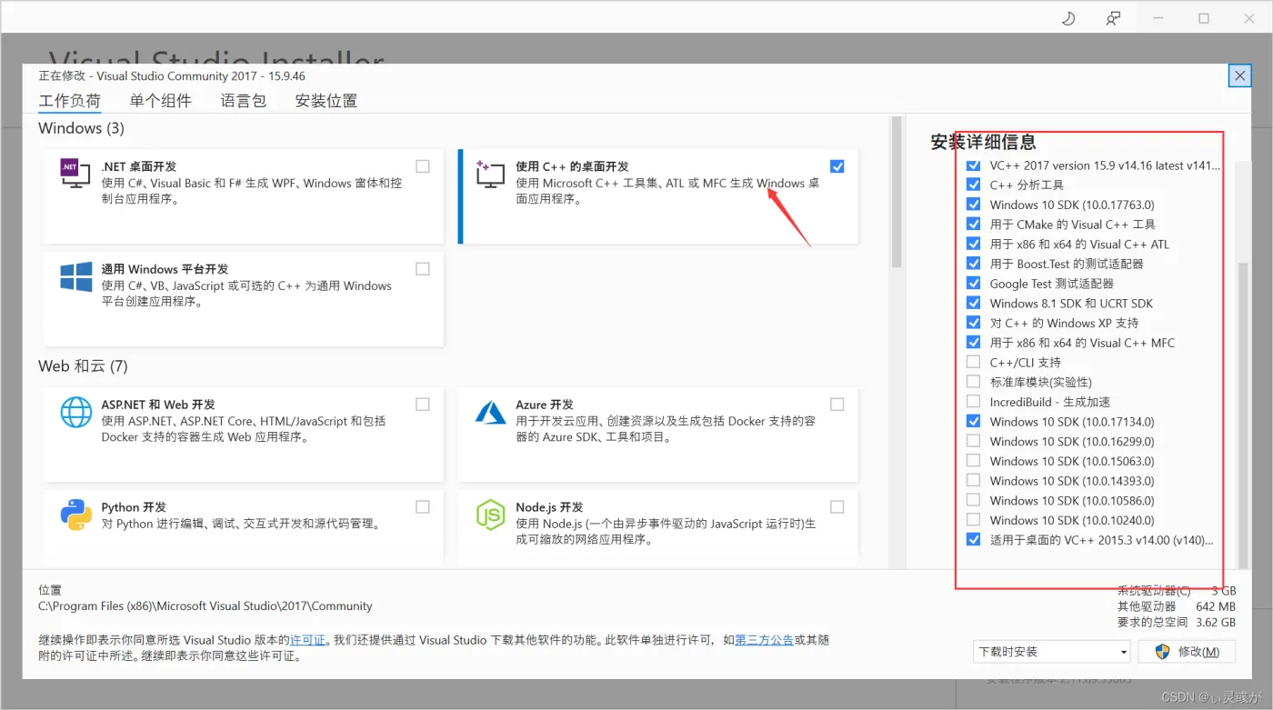
Task: Check Windows 10 SDK (10.0.16299.0)
Action: click(x=974, y=441)
